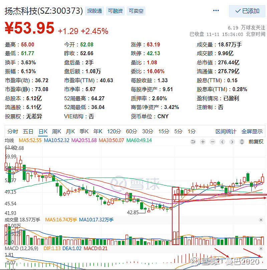Switch to the 60分 chart tab

tap(131, 132)
